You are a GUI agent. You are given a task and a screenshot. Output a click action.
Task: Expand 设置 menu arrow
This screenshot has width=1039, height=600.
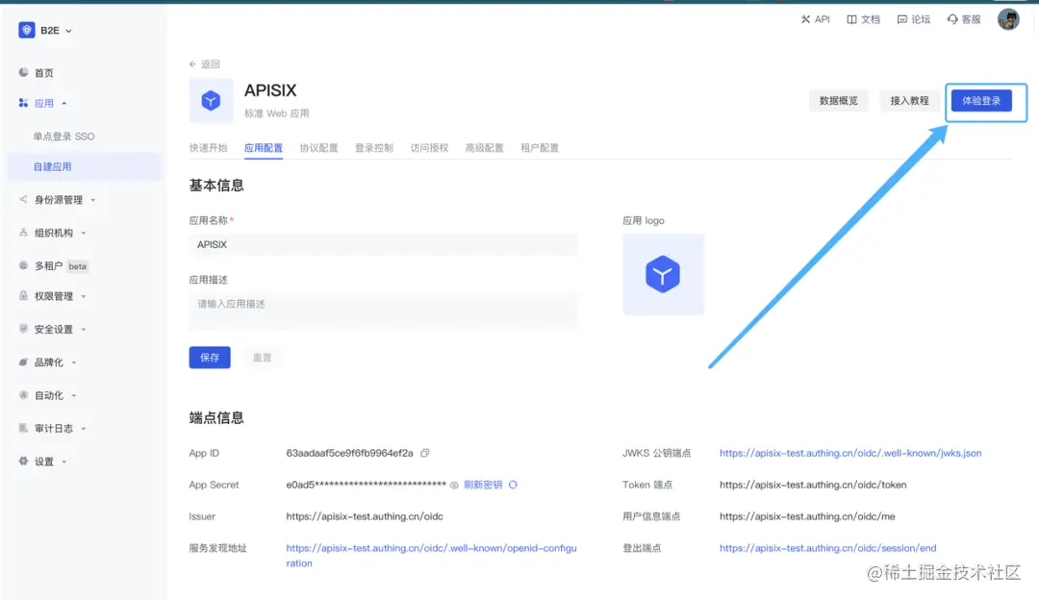pyautogui.click(x=64, y=462)
